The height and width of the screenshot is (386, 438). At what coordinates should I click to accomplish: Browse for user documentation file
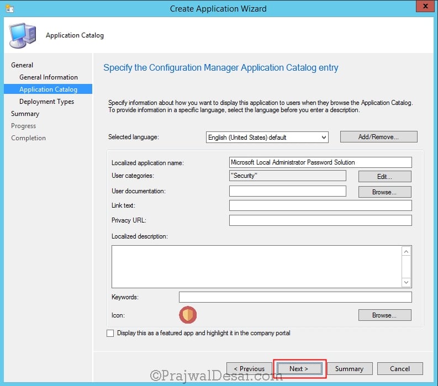coord(384,192)
